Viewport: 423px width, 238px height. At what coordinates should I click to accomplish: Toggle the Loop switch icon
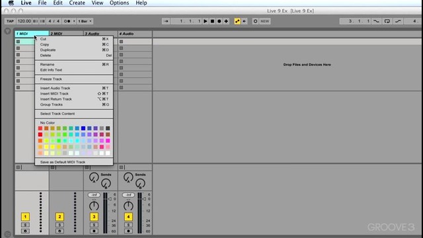(387, 21)
